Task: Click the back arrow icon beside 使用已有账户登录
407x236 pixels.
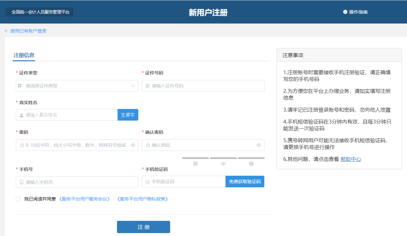Action: click(x=6, y=31)
